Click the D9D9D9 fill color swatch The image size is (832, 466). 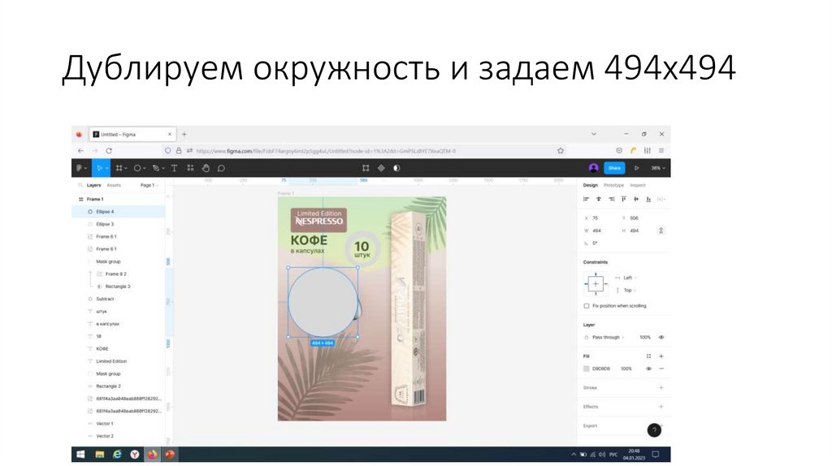click(587, 369)
